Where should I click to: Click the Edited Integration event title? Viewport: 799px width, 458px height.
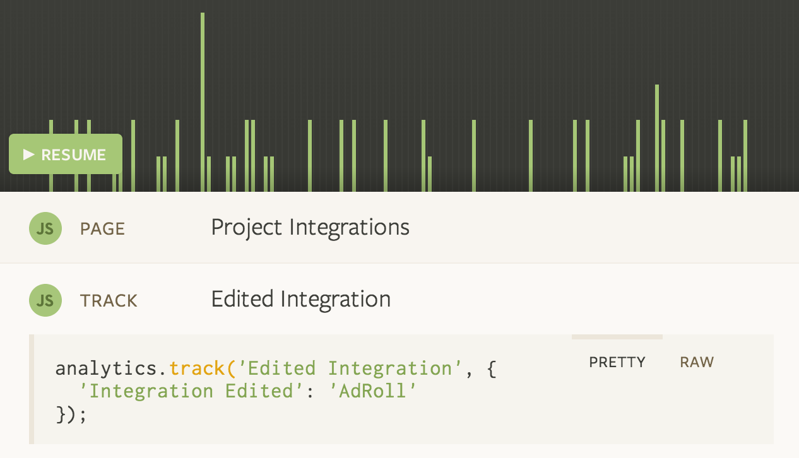(x=300, y=299)
